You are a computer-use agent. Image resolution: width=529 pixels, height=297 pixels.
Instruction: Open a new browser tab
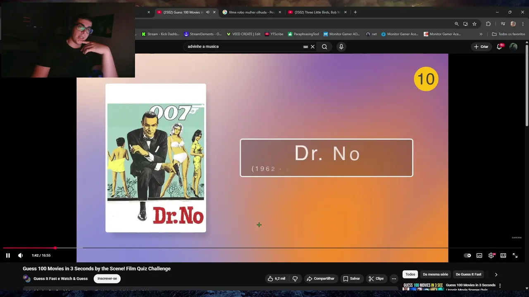coord(355,12)
